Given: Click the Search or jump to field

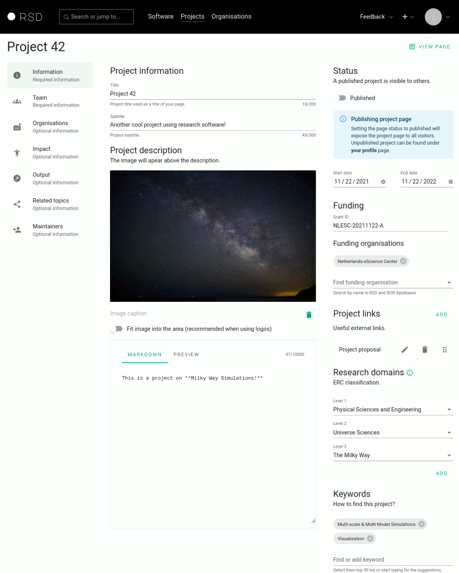Looking at the screenshot, I should (96, 17).
